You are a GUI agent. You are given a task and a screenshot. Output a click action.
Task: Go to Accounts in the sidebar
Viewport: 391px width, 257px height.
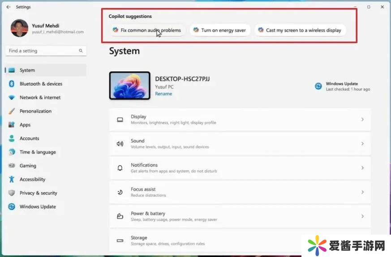(29, 138)
